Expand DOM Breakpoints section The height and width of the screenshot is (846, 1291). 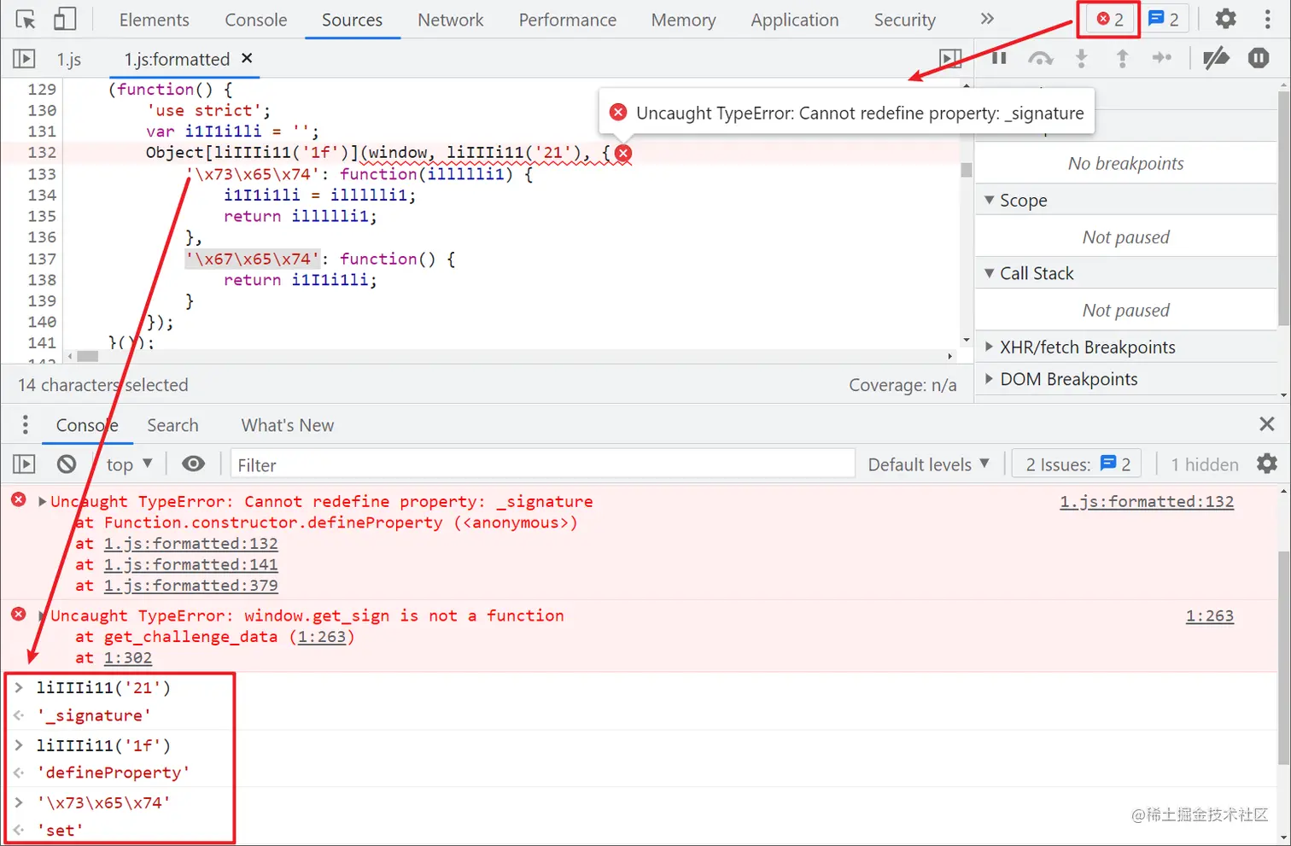(x=1125, y=379)
